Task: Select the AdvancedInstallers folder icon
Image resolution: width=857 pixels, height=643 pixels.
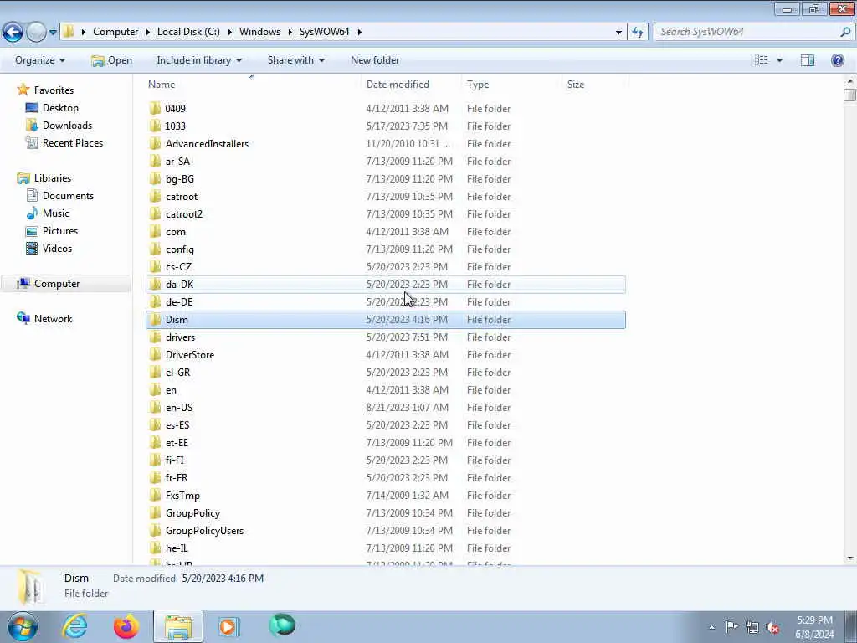Action: click(x=155, y=144)
